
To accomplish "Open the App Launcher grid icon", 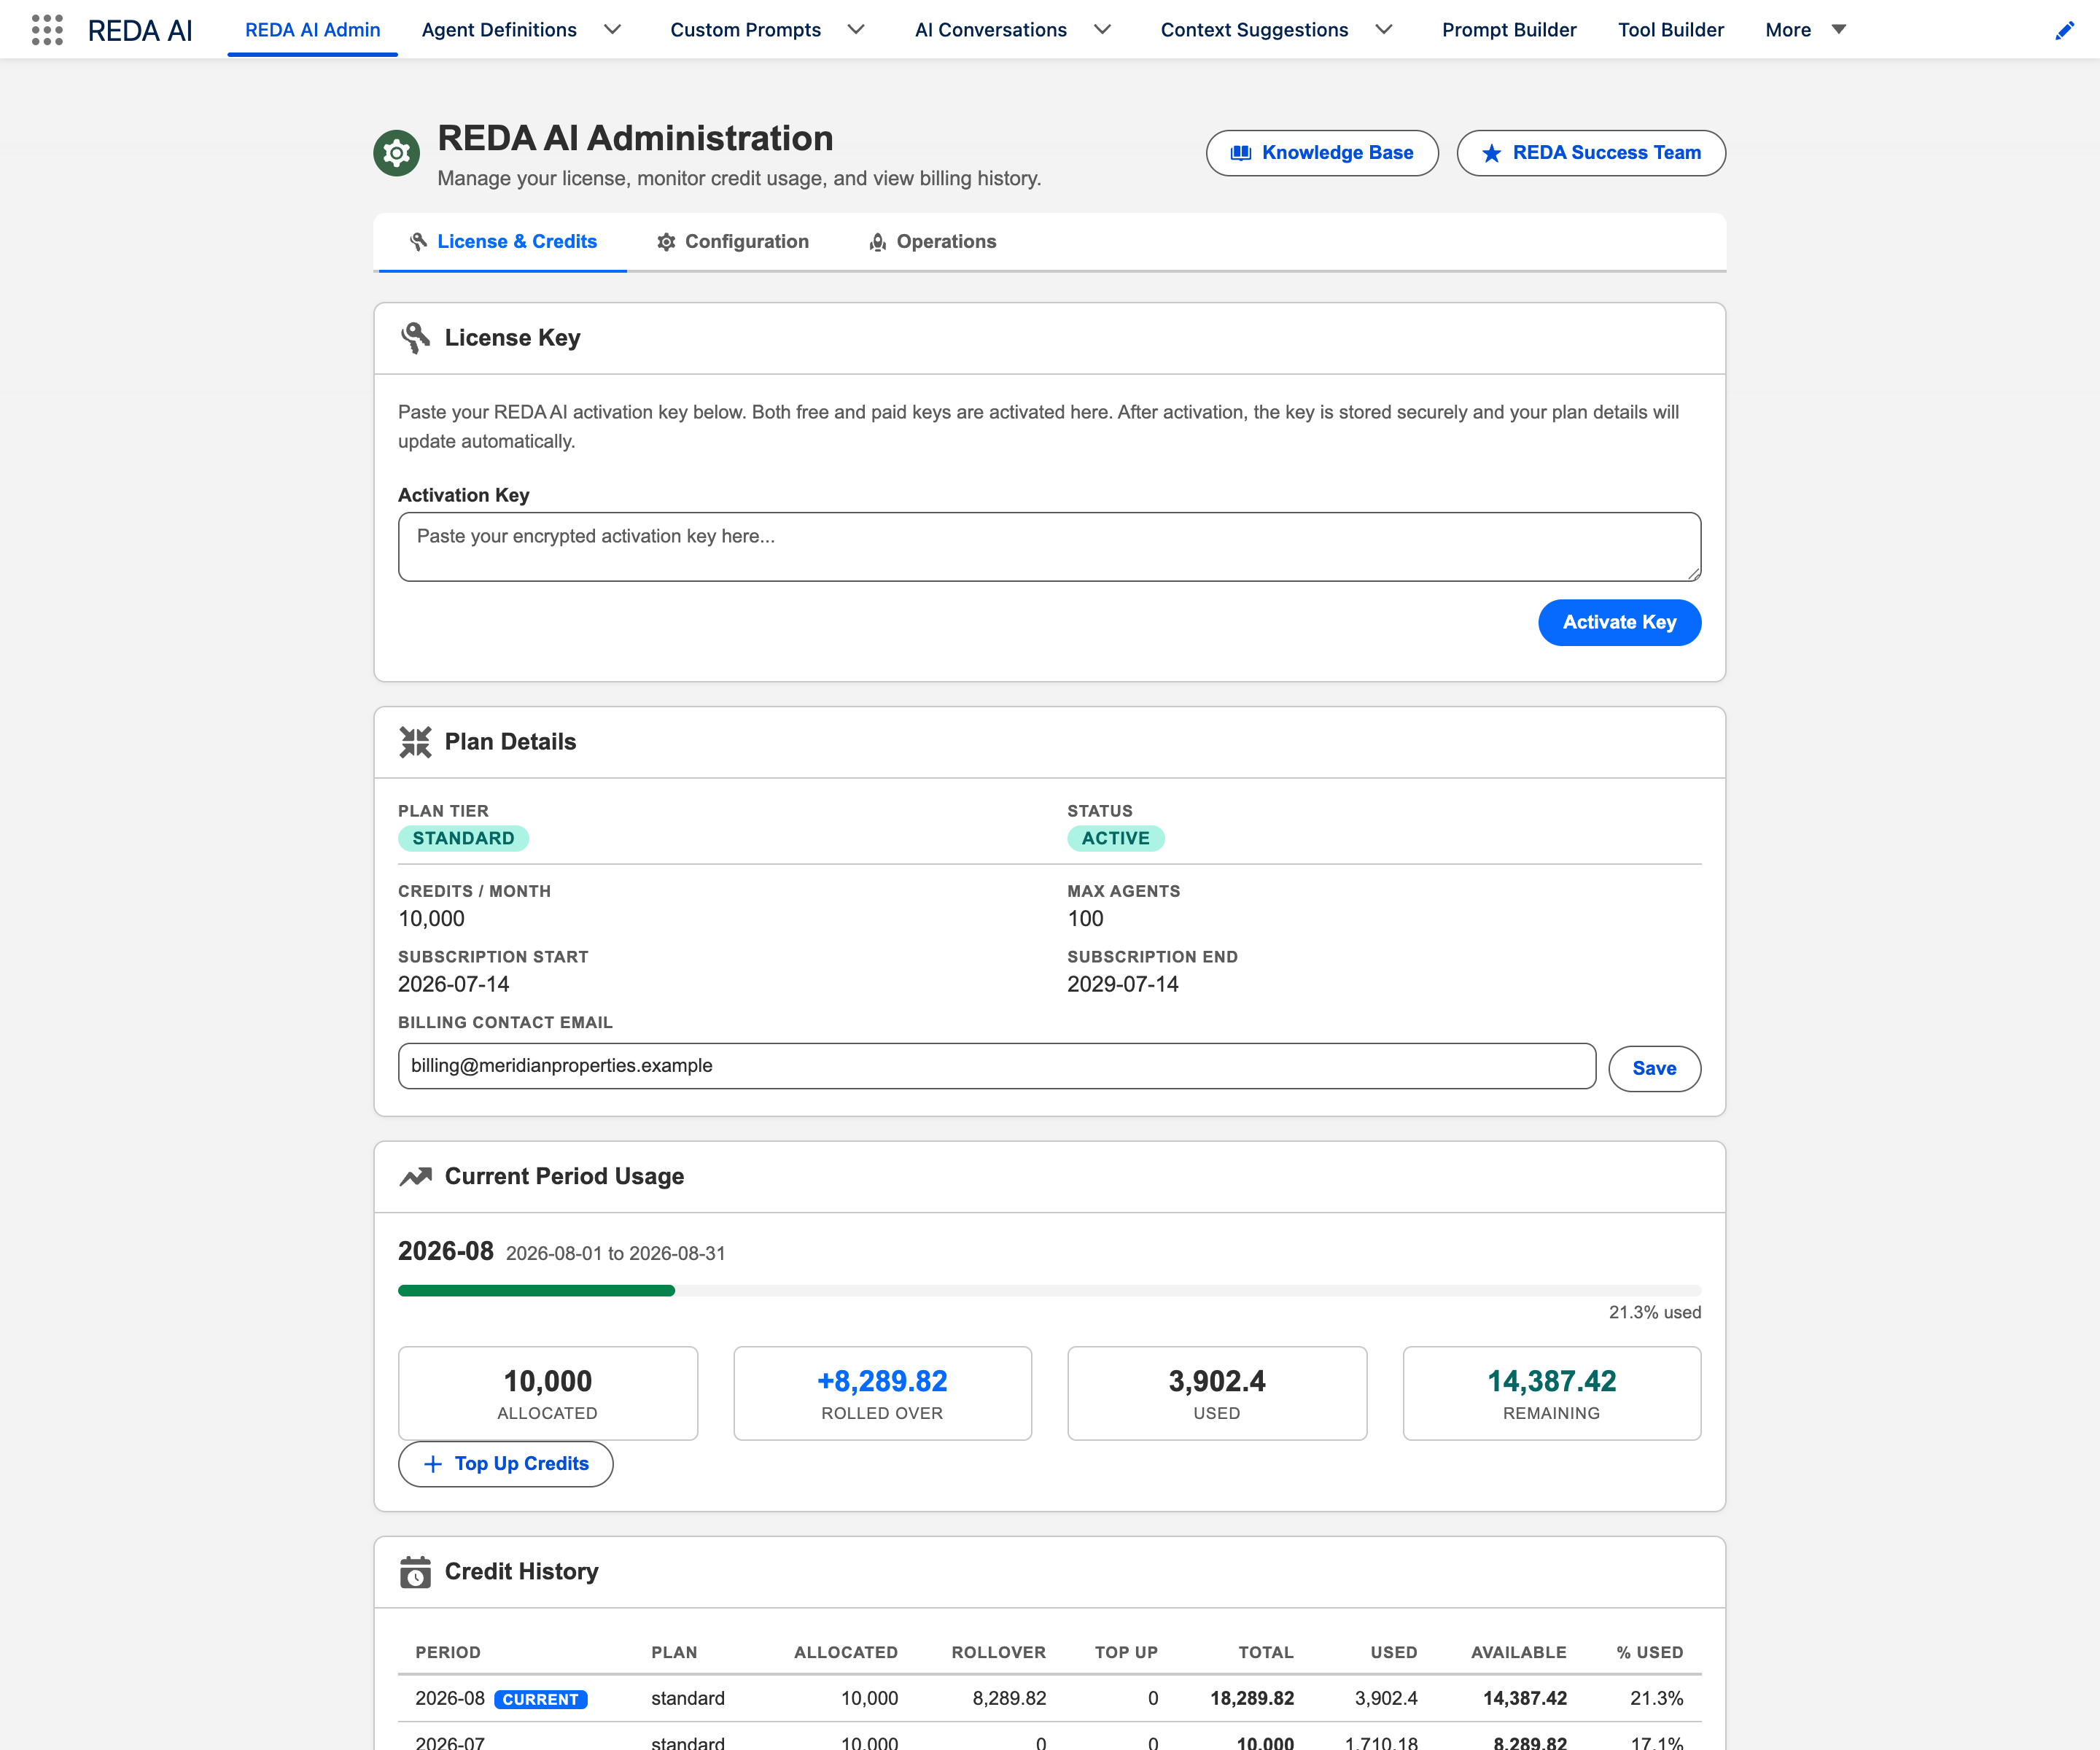I will click(x=47, y=30).
